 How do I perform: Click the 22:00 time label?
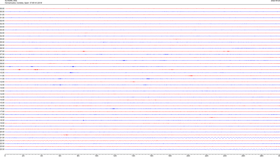(2, 140)
